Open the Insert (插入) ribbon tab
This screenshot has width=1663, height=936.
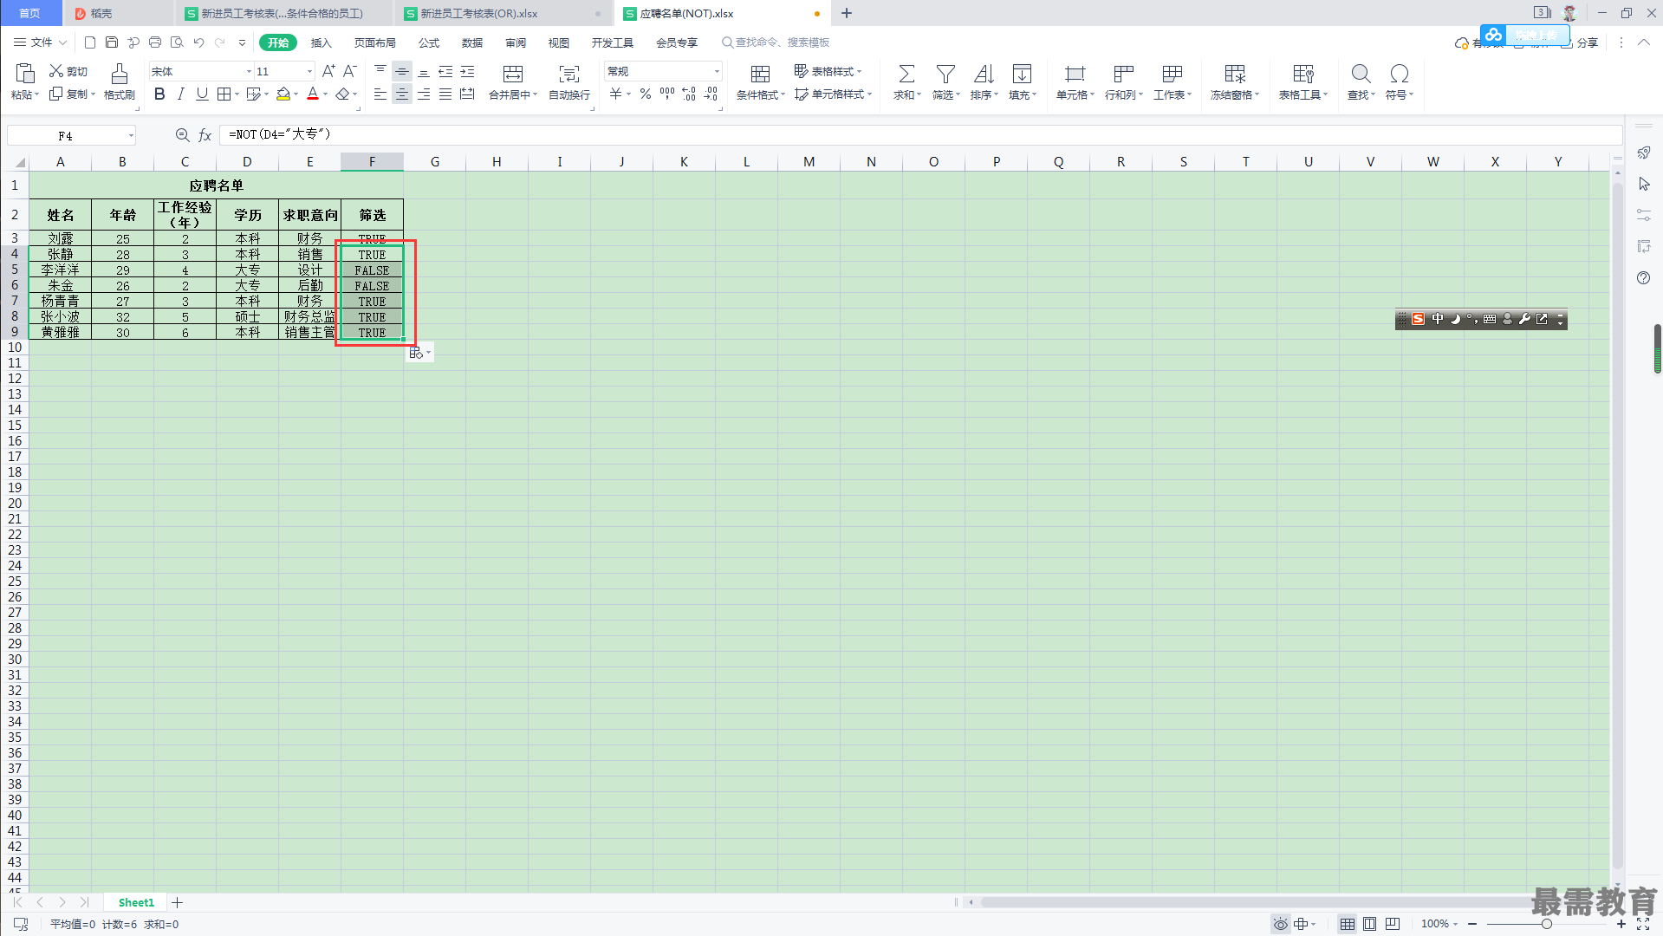[322, 42]
